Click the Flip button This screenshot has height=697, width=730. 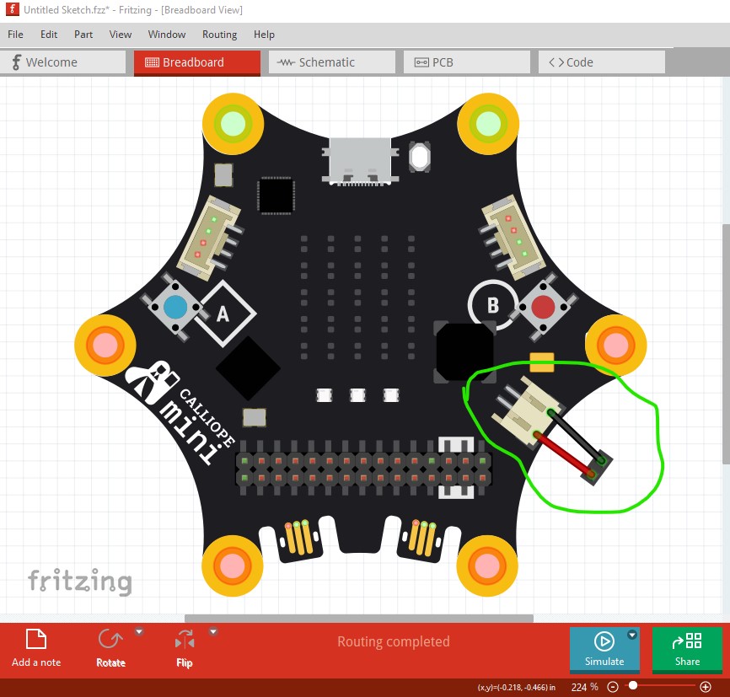[x=185, y=647]
